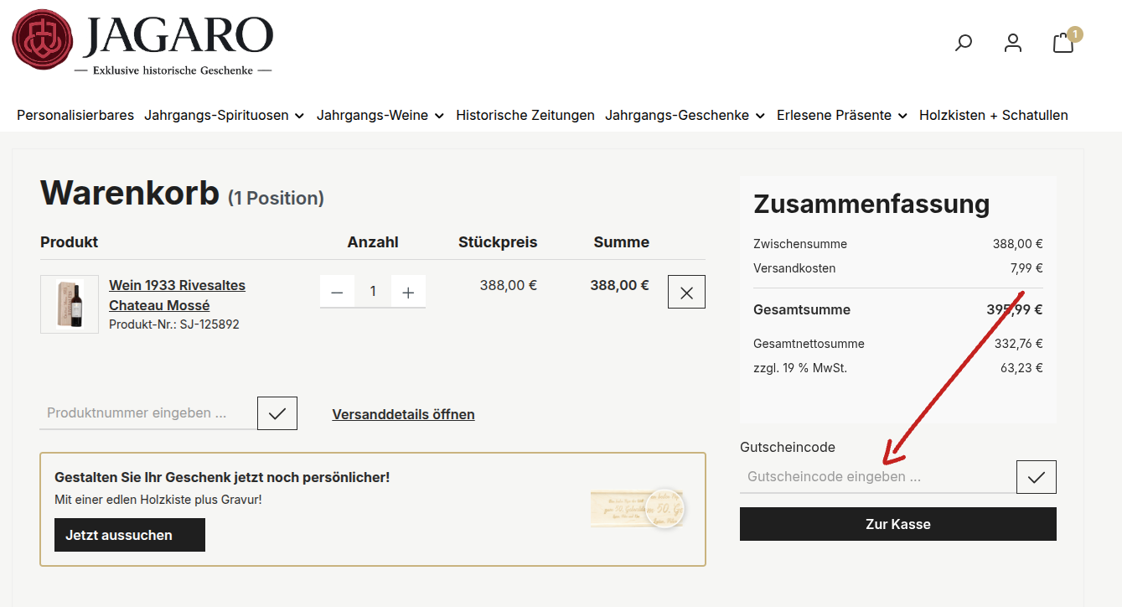Remove the Wein 1933 item with the X icon
The width and height of the screenshot is (1122, 607).
click(x=685, y=291)
